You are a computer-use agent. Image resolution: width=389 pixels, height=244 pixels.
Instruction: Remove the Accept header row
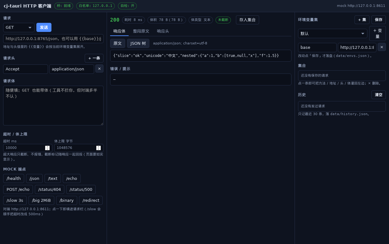[x=99, y=69]
